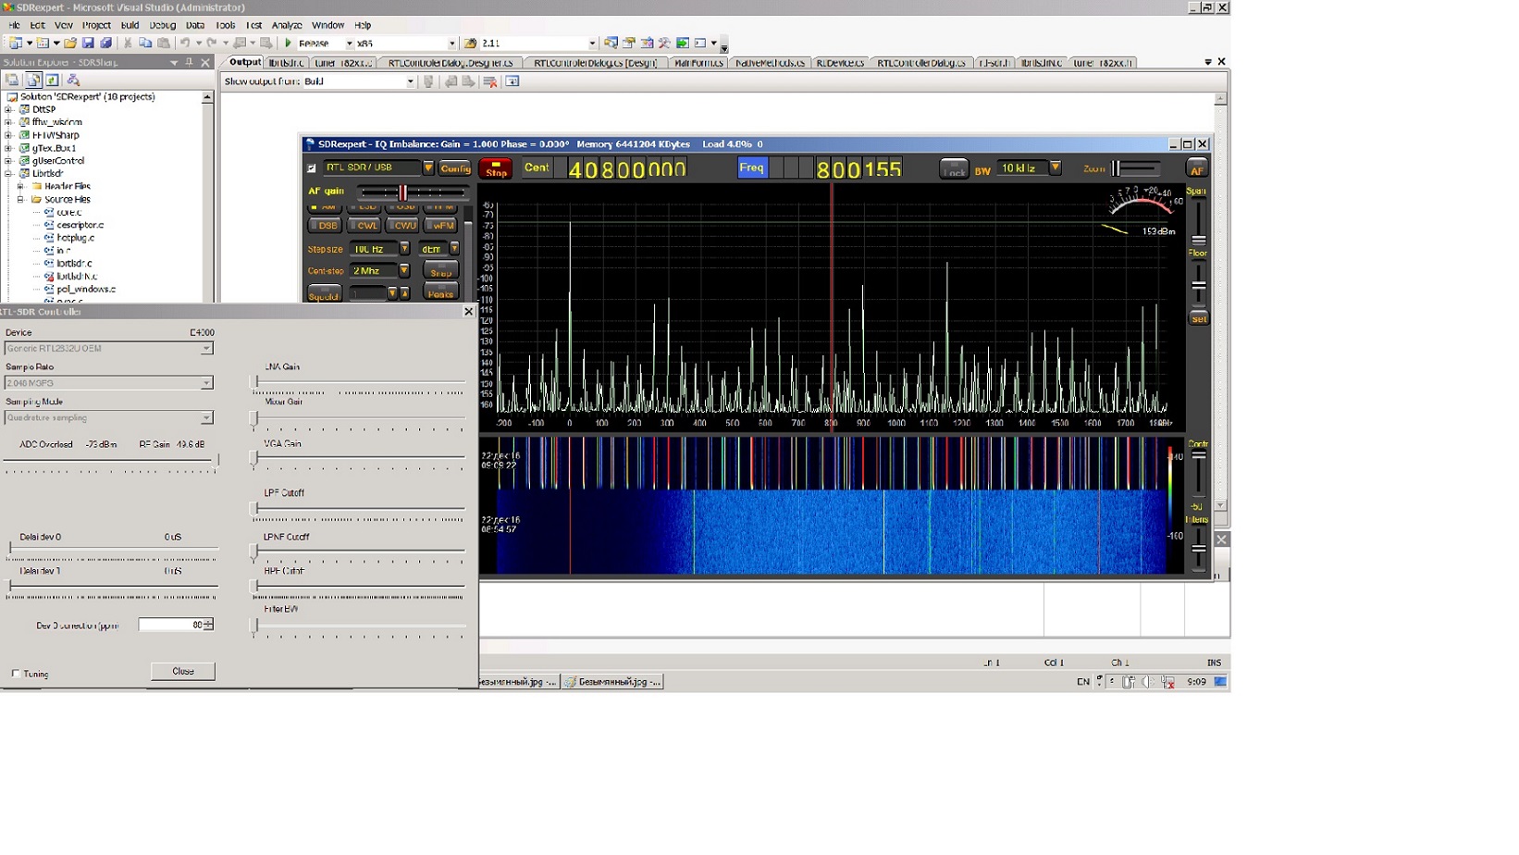
Task: Select the CWU demodulation mode
Action: click(x=402, y=226)
